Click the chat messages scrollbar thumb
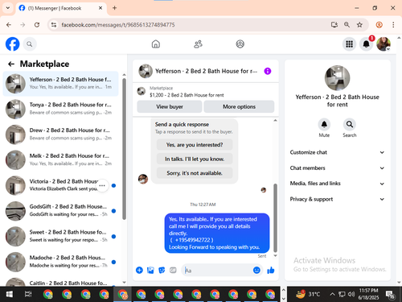 (275, 217)
